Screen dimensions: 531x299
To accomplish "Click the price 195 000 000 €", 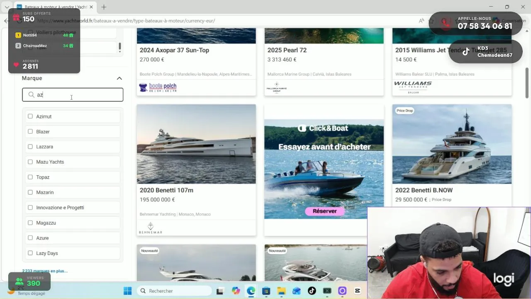I will tap(157, 200).
